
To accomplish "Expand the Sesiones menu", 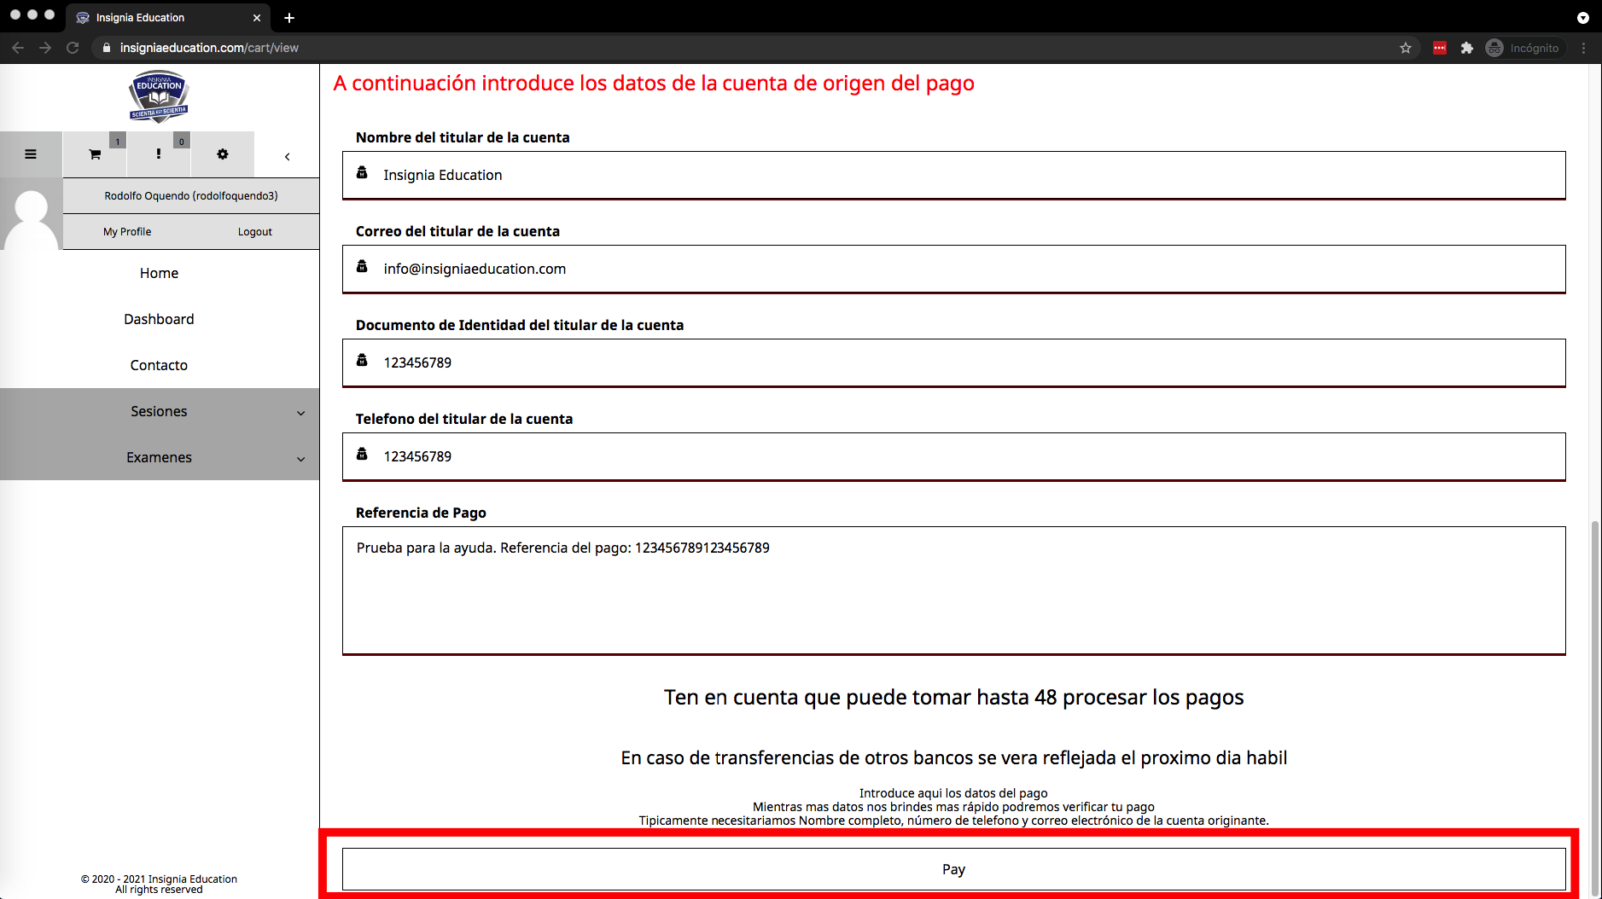I will pyautogui.click(x=160, y=411).
